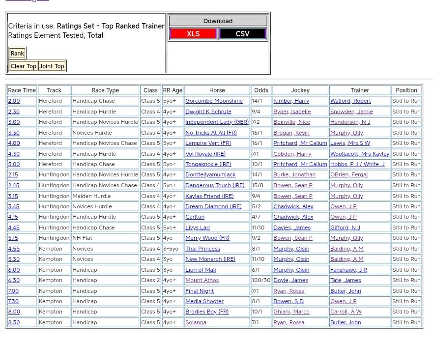Download ratings as CSV file
This screenshot has height=342, width=433.
pos(242,34)
